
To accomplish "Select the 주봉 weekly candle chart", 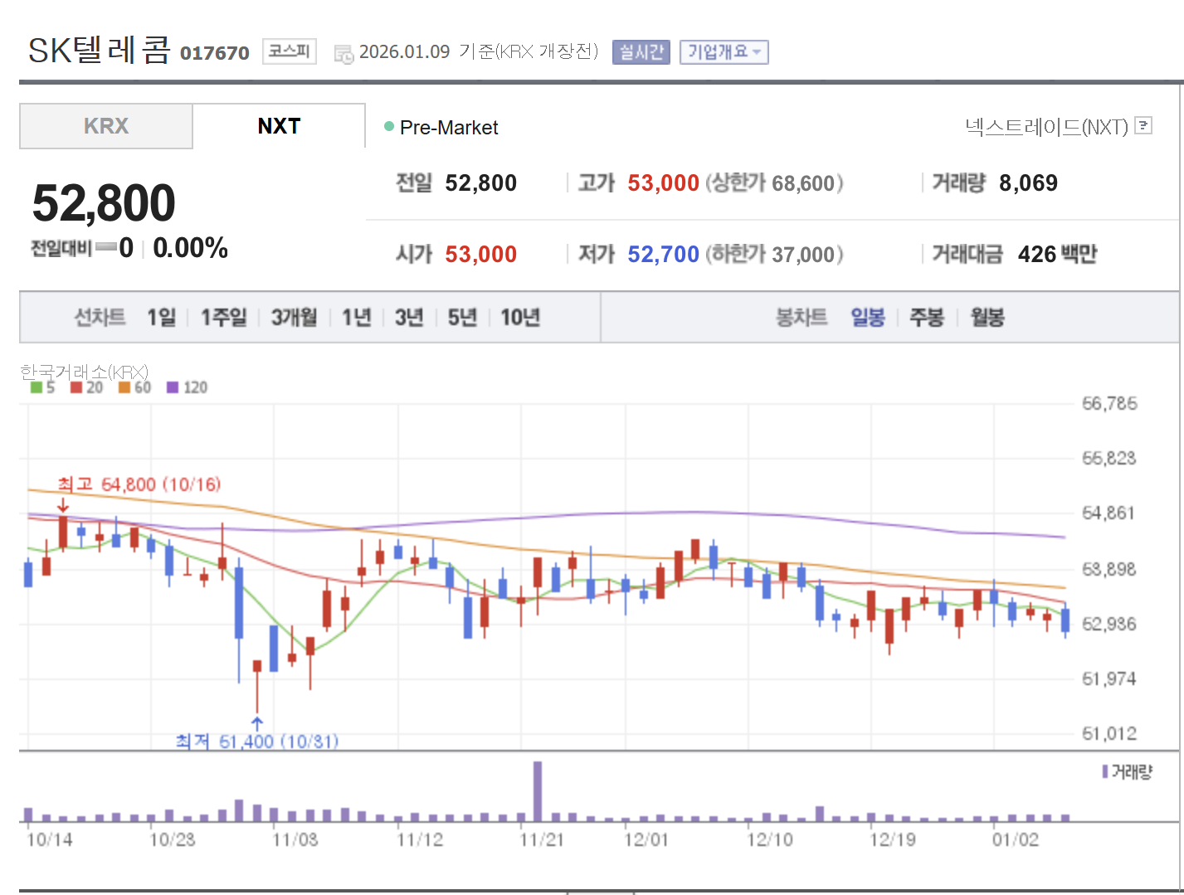I will click(x=927, y=317).
